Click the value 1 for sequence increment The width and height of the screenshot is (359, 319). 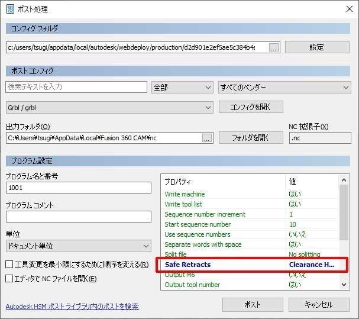[x=291, y=214]
